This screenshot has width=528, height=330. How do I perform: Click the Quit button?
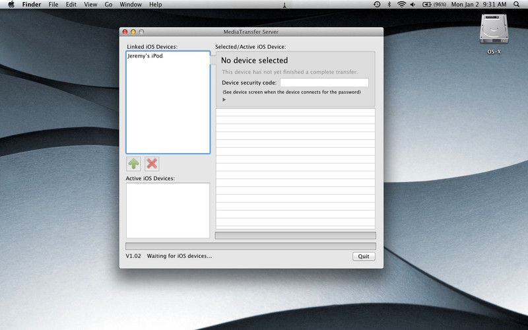click(x=364, y=256)
